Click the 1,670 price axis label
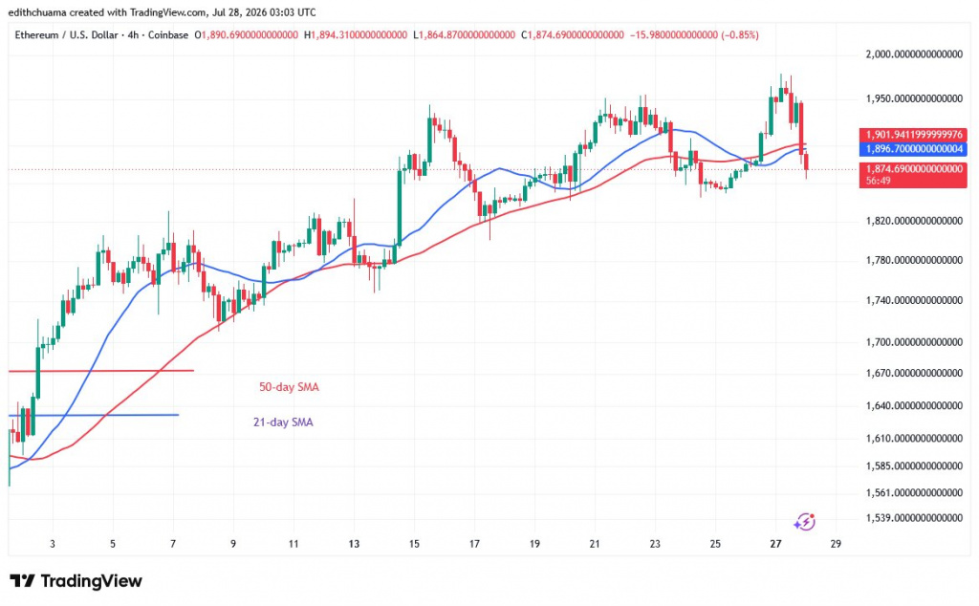 pos(914,373)
